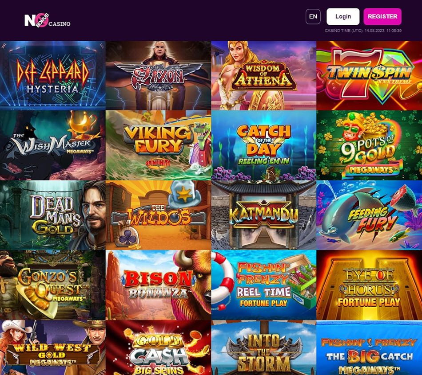Select Eye of Horus Fortune Play

[369, 285]
